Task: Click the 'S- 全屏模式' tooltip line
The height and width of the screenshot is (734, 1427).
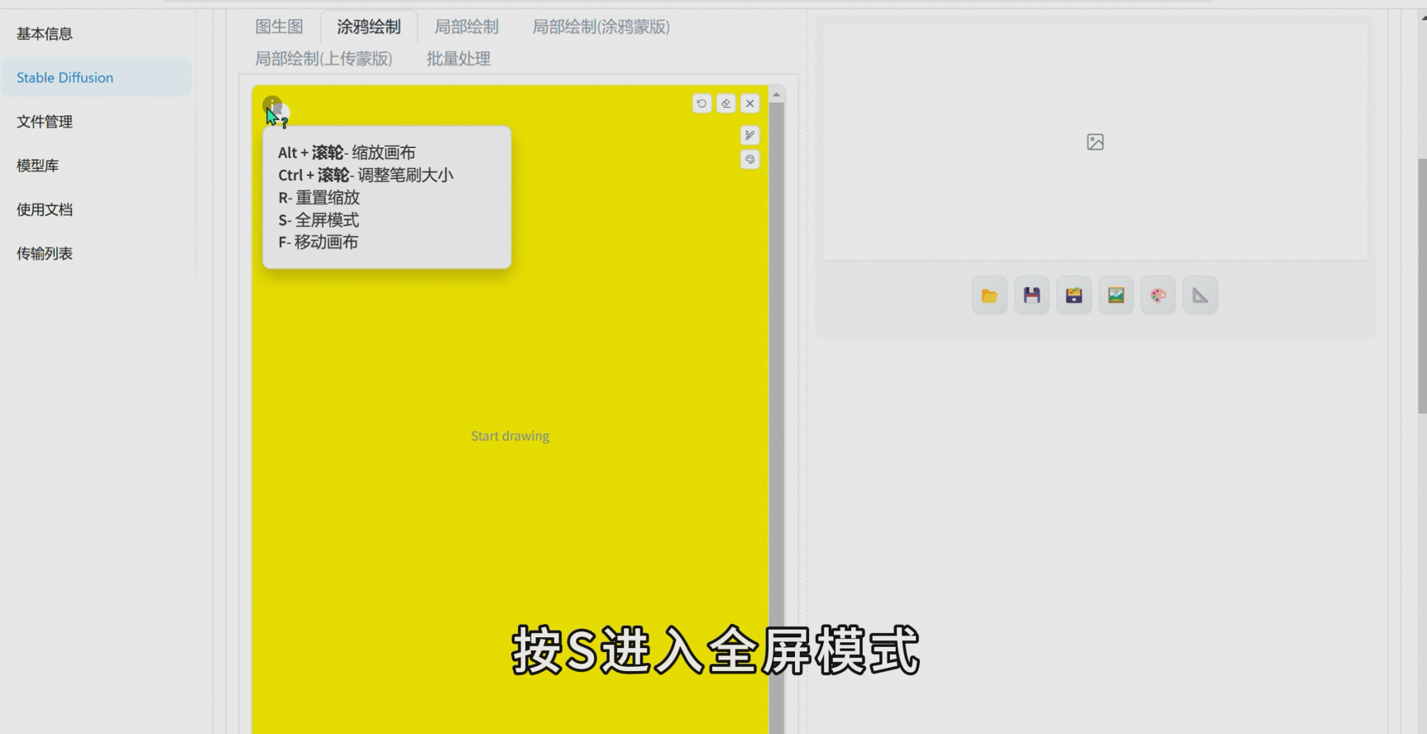Action: [x=318, y=220]
